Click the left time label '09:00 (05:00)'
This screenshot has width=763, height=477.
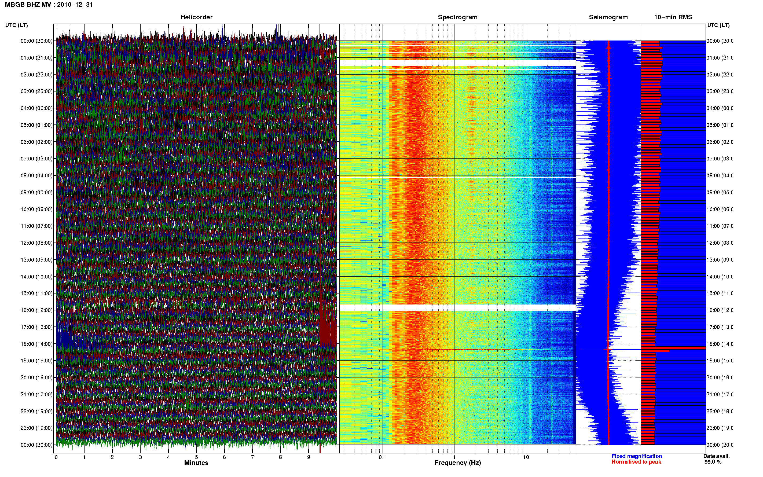36,192
